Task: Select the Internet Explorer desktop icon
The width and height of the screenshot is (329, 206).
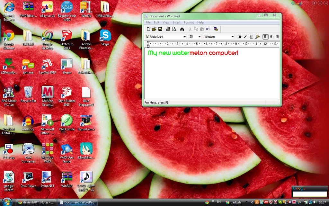Action: click(x=9, y=11)
